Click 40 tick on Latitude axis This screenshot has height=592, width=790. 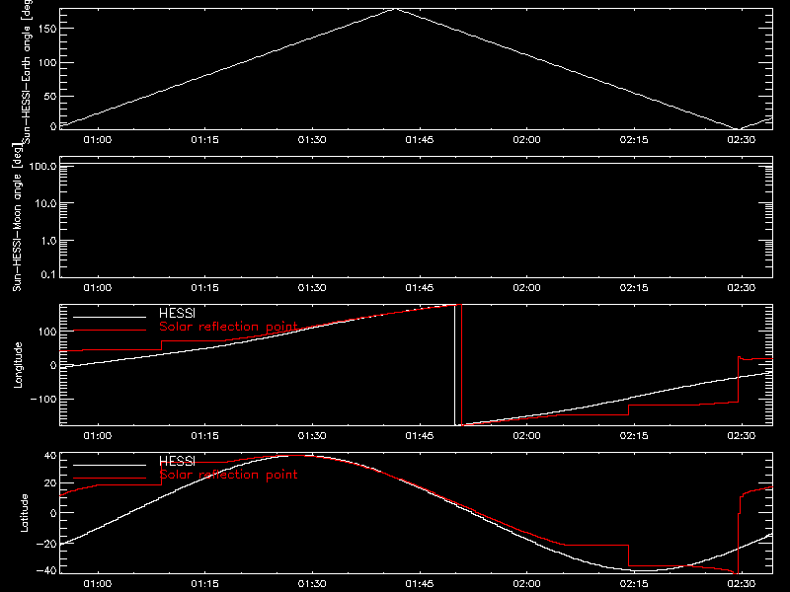50,456
